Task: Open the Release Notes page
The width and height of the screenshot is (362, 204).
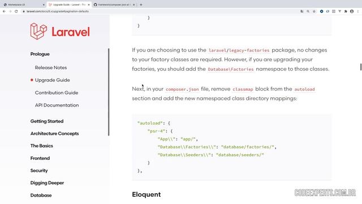Action: [x=51, y=67]
